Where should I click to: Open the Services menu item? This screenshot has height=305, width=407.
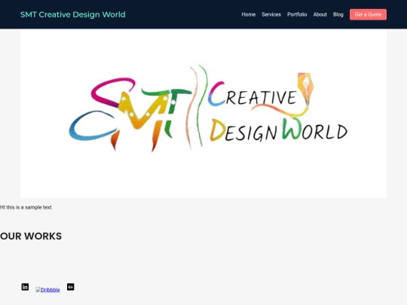click(271, 14)
